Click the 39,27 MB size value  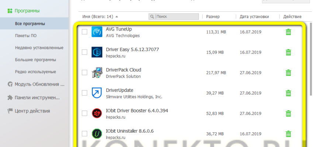coord(215,93)
